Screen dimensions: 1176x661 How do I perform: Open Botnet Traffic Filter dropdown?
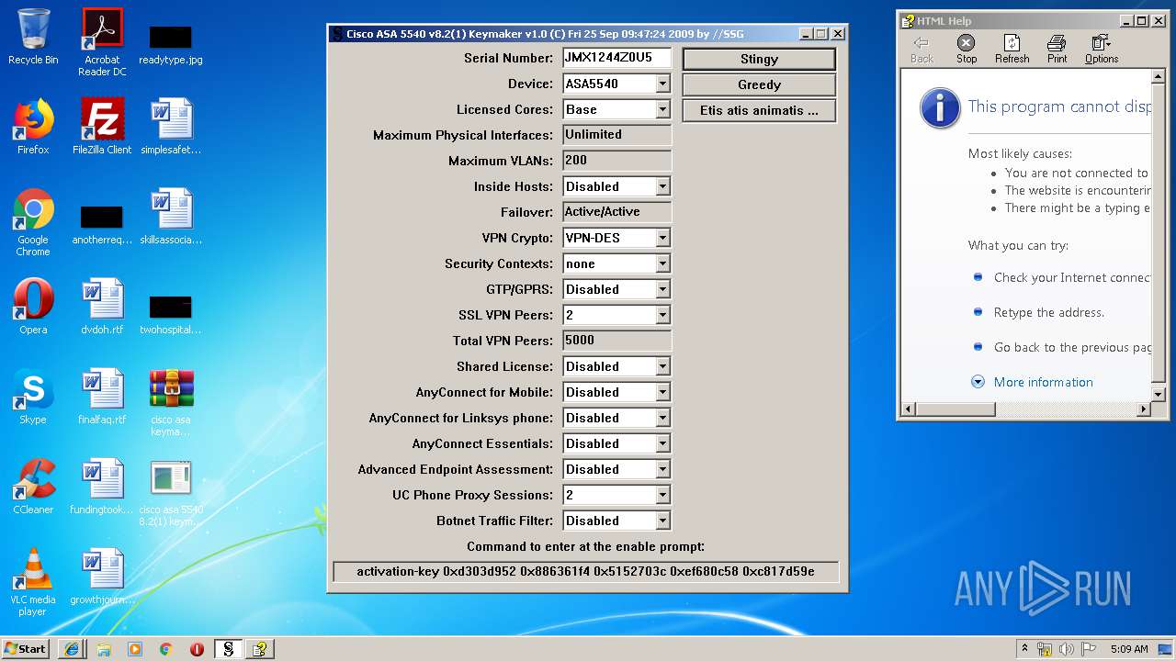[663, 521]
